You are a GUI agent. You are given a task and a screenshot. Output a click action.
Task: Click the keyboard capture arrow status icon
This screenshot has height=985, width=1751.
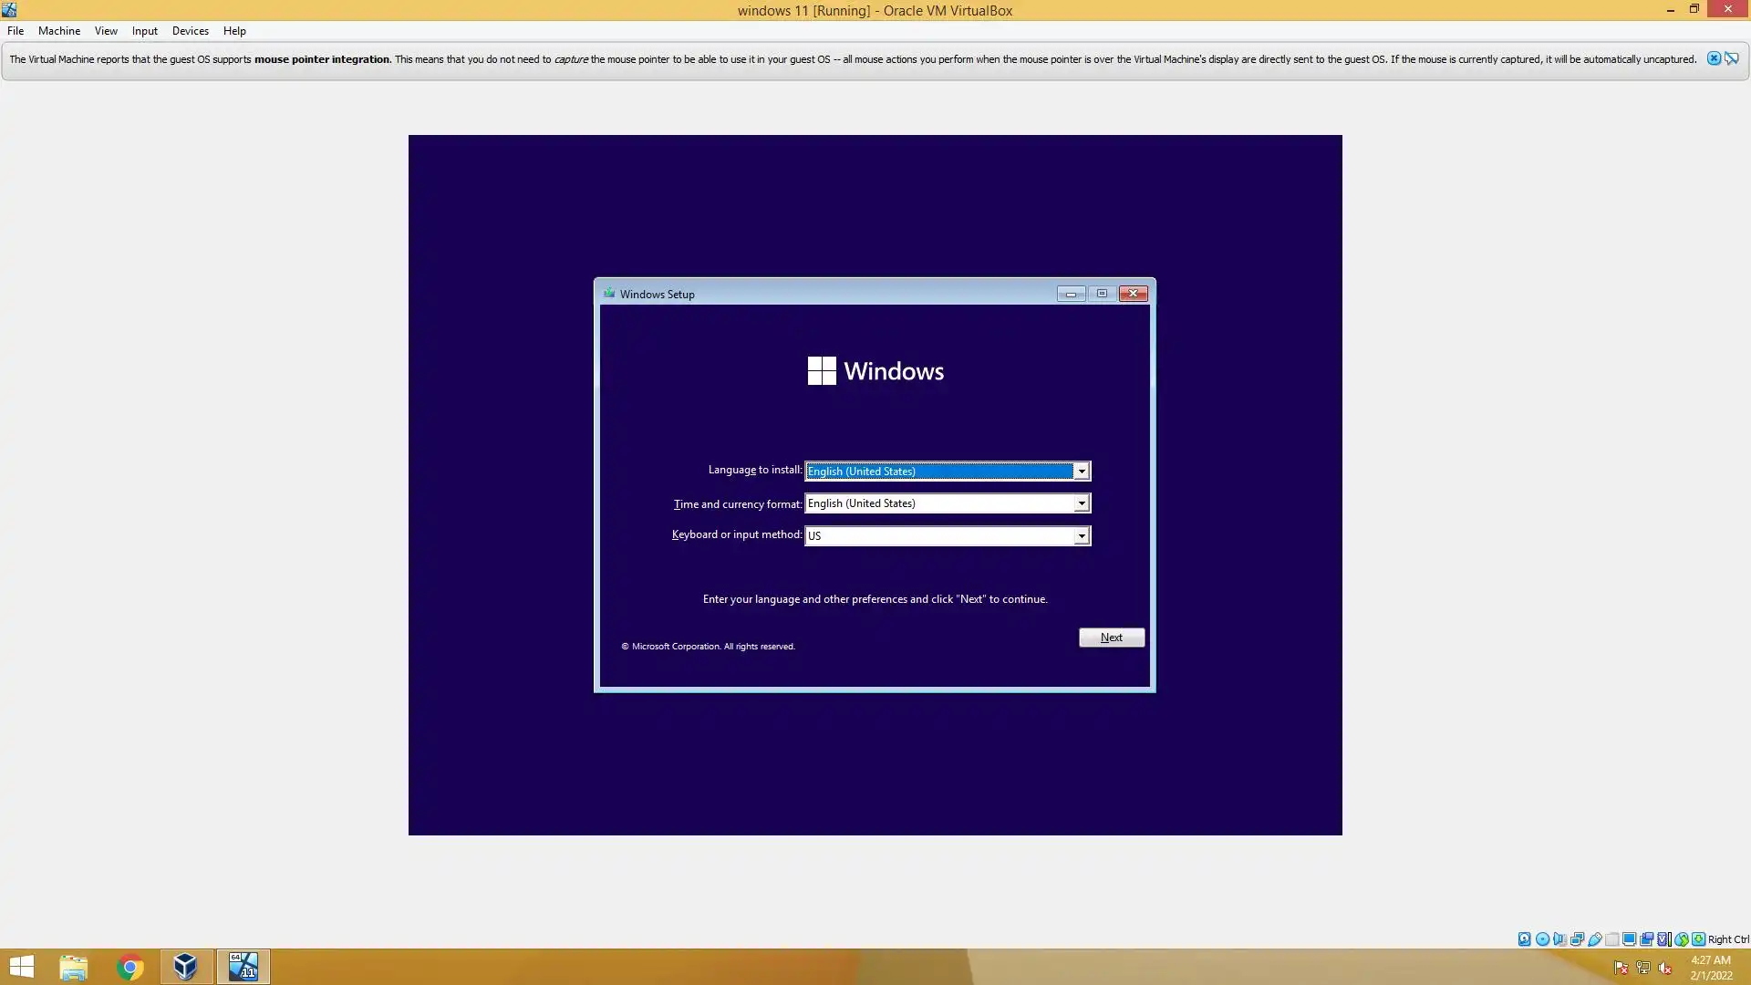[1698, 939]
